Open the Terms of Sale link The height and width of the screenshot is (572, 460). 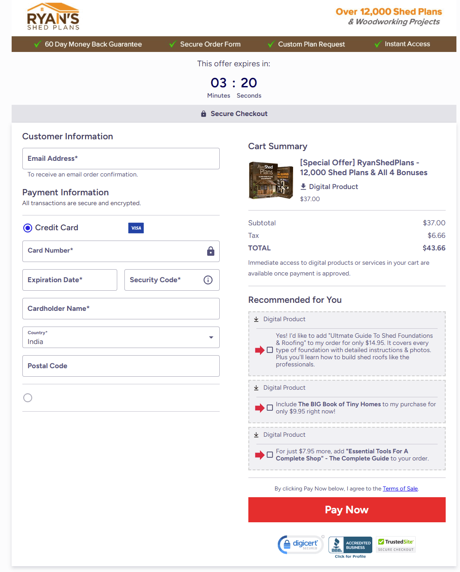pyautogui.click(x=400, y=488)
